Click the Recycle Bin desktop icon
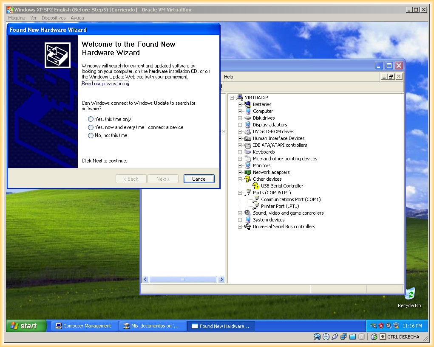The width and height of the screenshot is (434, 347). click(x=409, y=295)
